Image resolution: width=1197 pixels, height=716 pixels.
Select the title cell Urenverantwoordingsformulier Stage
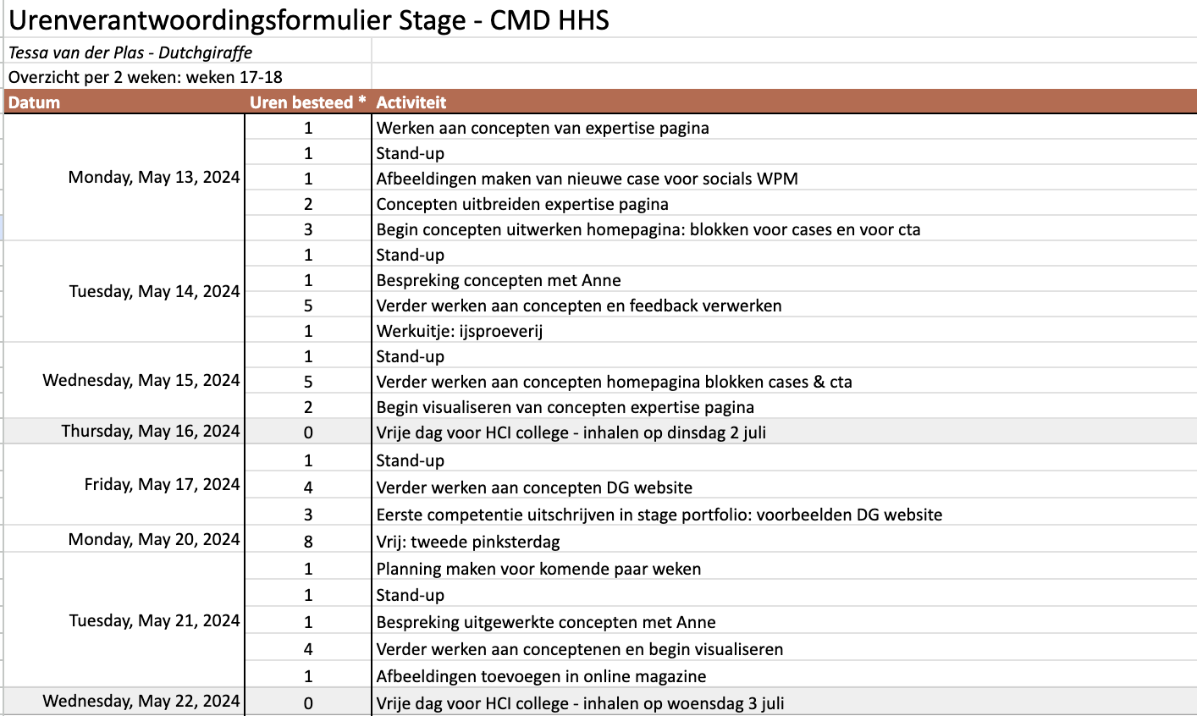coord(309,19)
